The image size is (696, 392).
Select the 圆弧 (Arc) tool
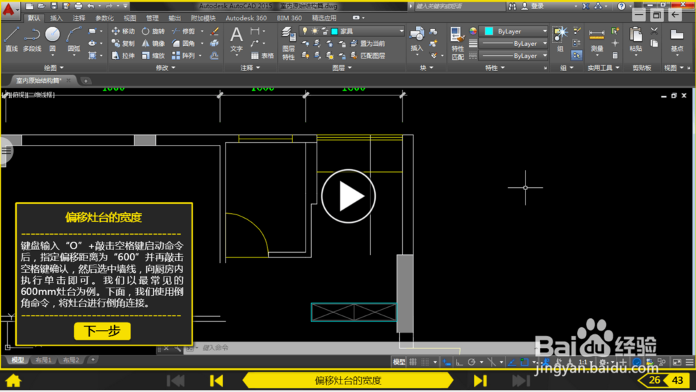pos(74,39)
